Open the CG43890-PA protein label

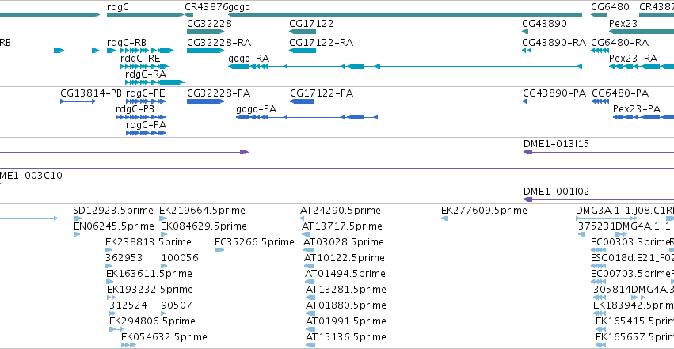pos(554,93)
